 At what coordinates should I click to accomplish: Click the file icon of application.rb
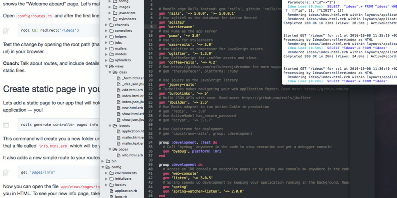(111, 191)
